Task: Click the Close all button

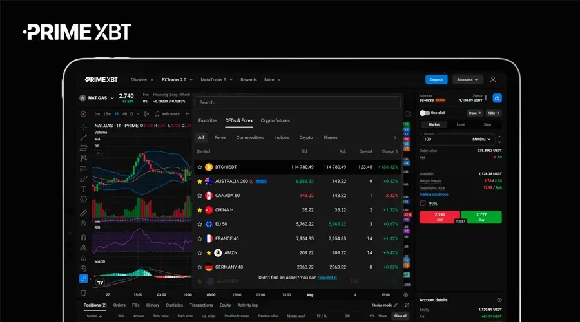Action: [400, 316]
